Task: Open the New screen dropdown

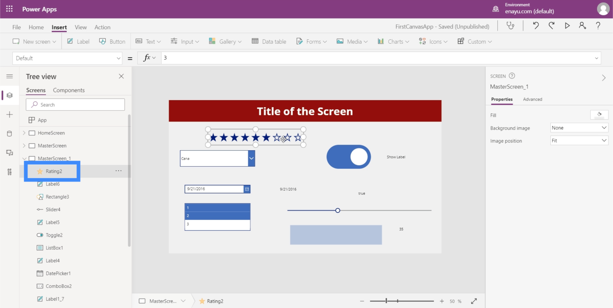Action: (x=34, y=42)
